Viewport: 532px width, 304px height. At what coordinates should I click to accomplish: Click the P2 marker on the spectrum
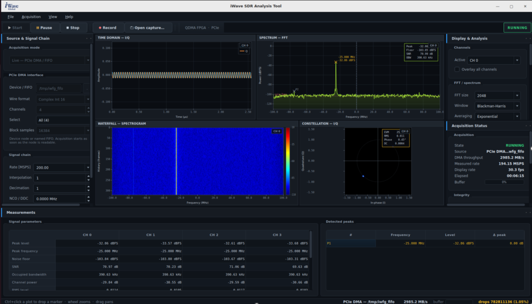[x=295, y=91]
